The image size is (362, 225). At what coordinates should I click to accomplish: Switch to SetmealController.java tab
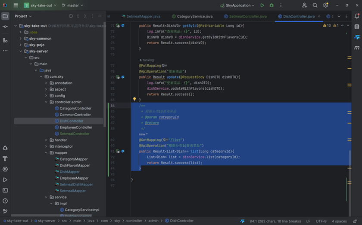(x=245, y=16)
